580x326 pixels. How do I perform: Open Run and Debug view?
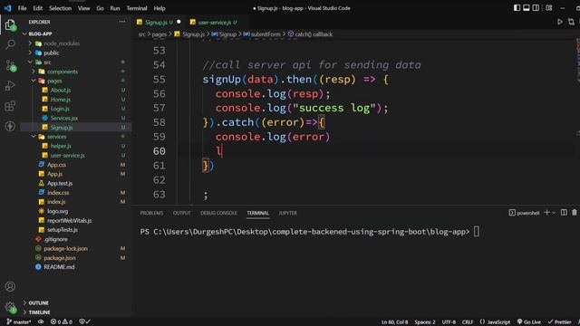10,86
